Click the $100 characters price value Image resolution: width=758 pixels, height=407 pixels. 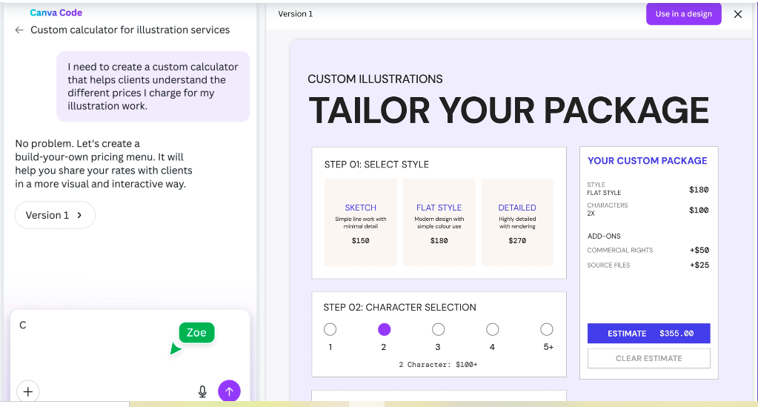(699, 210)
